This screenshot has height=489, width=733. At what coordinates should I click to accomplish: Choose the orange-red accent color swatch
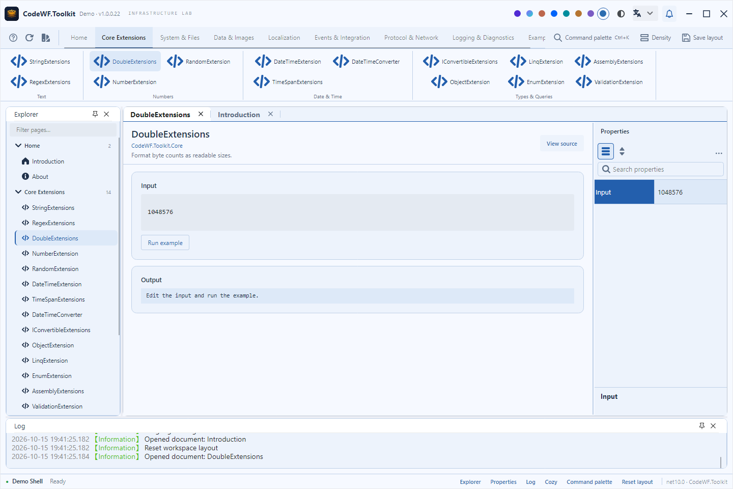click(542, 14)
